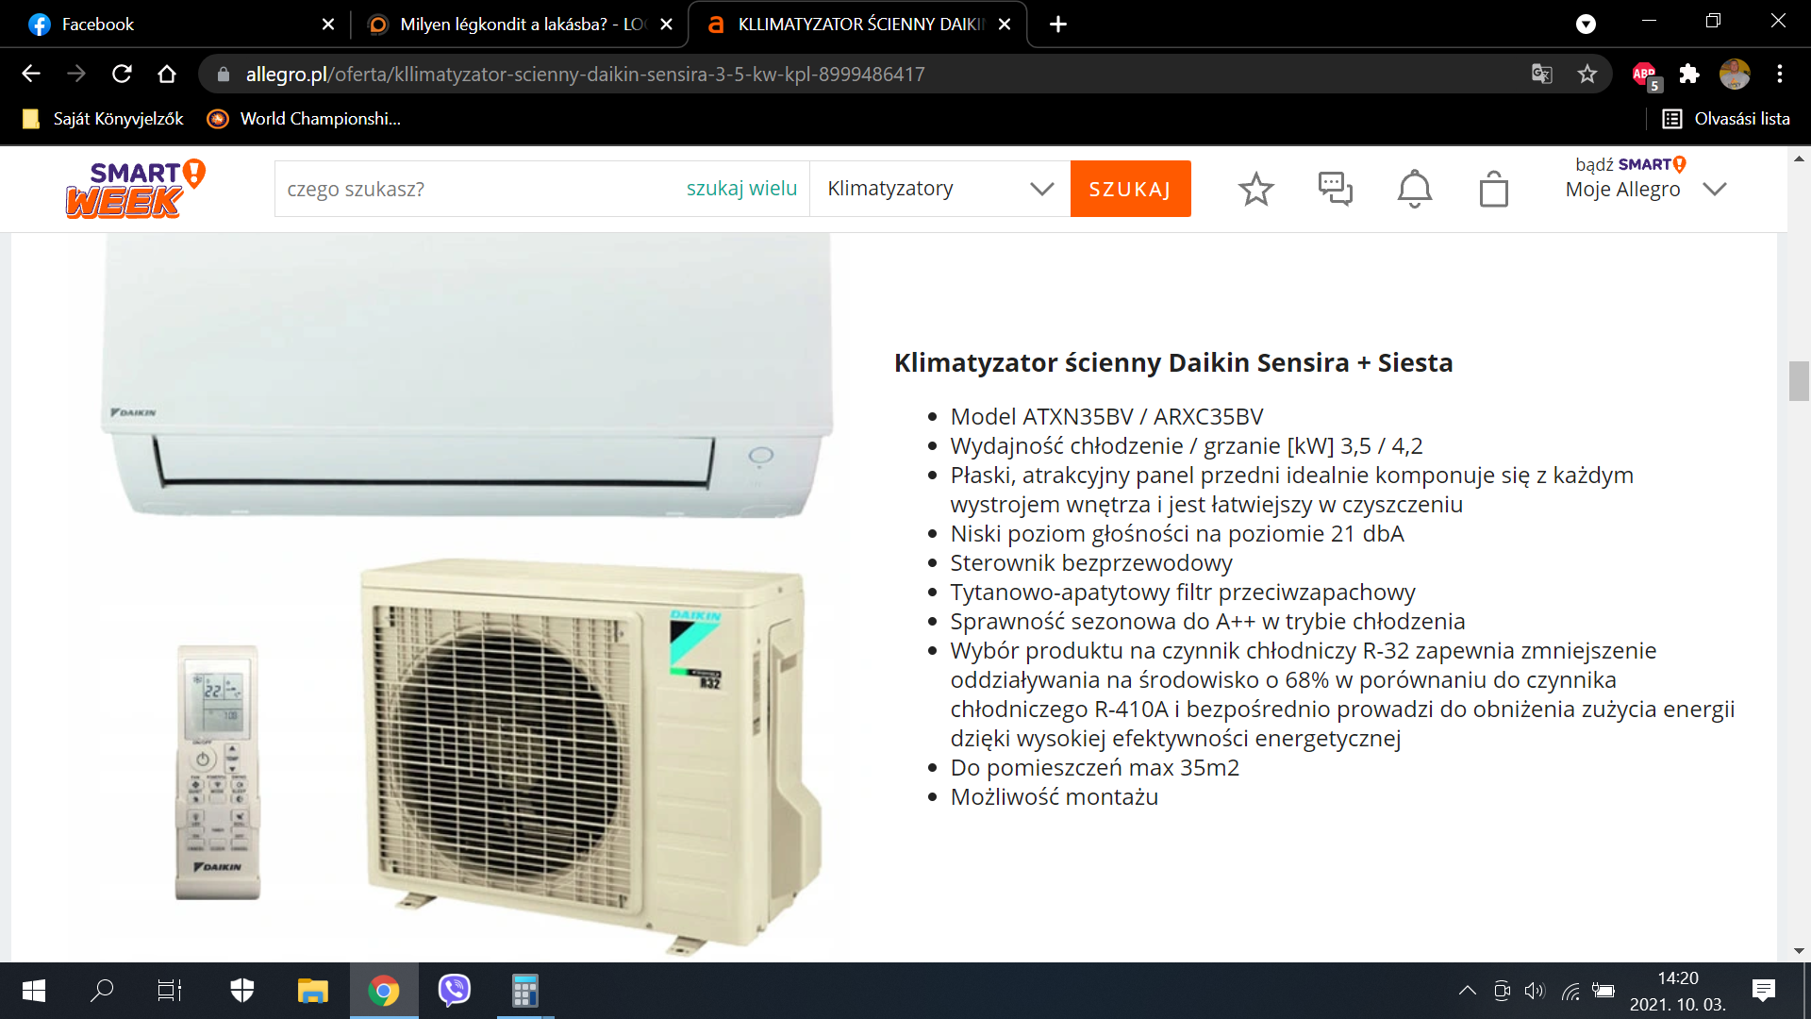Click the Smart Week logo
This screenshot has width=1811, height=1019.
(x=135, y=189)
